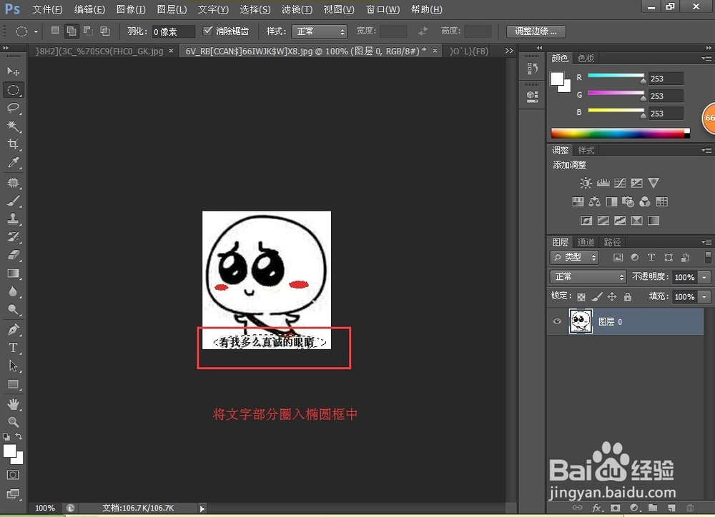Open the 滤镜 menu
This screenshot has width=715, height=517.
(x=297, y=9)
